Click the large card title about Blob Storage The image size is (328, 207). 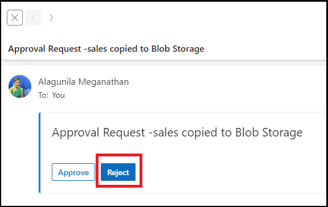[x=177, y=133]
